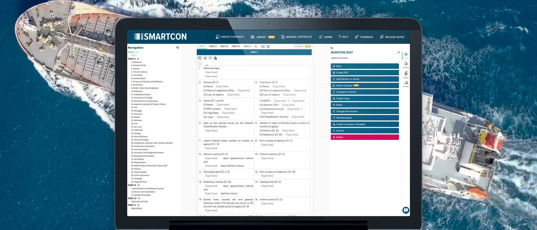Select the eraser tool above the form
Image resolution: width=537 pixels, height=230 pixels.
[205, 58]
